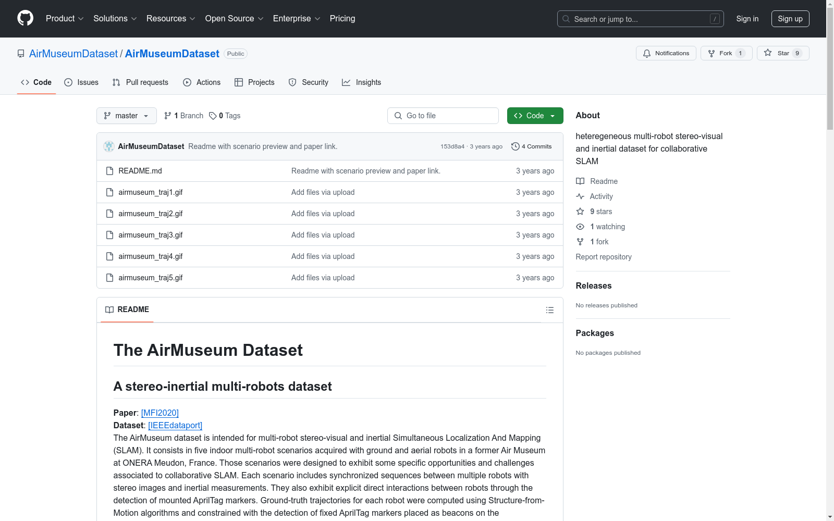
Task: Open the Pull requests tab
Action: click(140, 82)
